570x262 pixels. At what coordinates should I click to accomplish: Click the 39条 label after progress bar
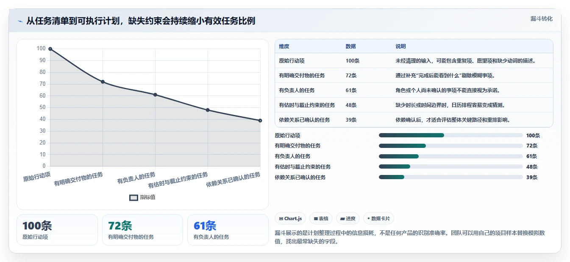532,177
